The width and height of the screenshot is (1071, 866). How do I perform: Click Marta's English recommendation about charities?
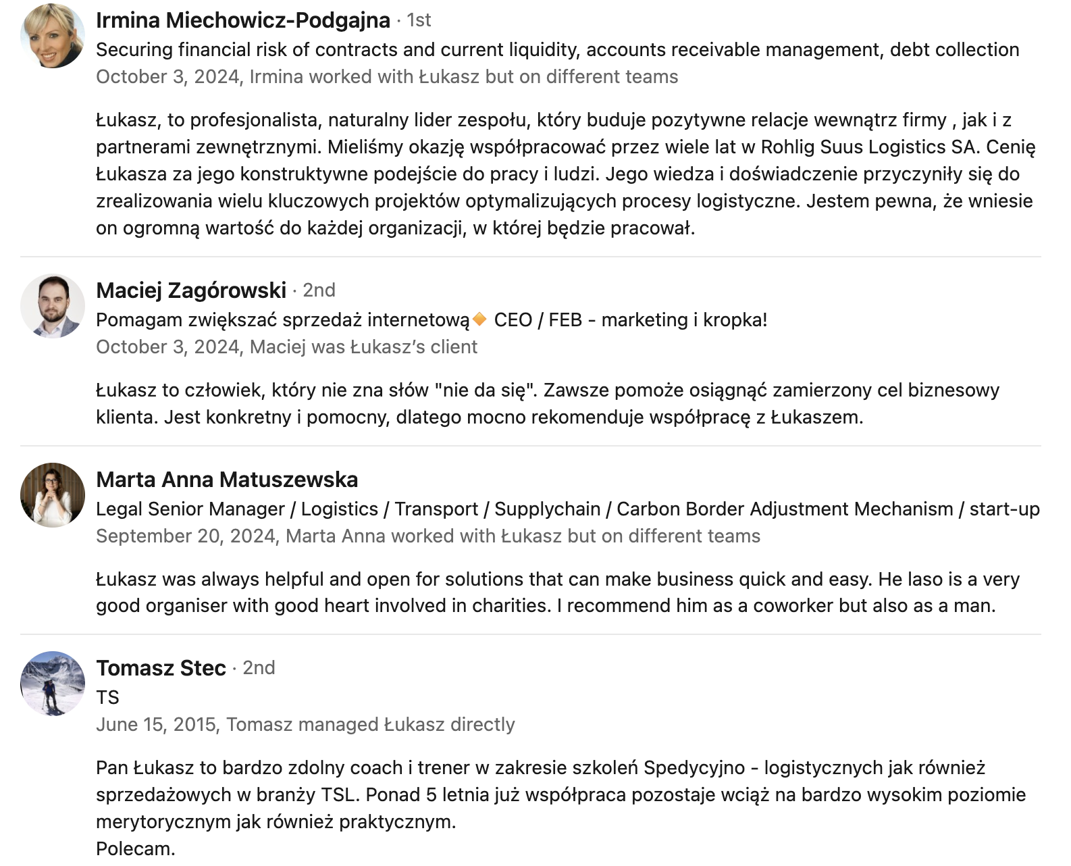[558, 592]
